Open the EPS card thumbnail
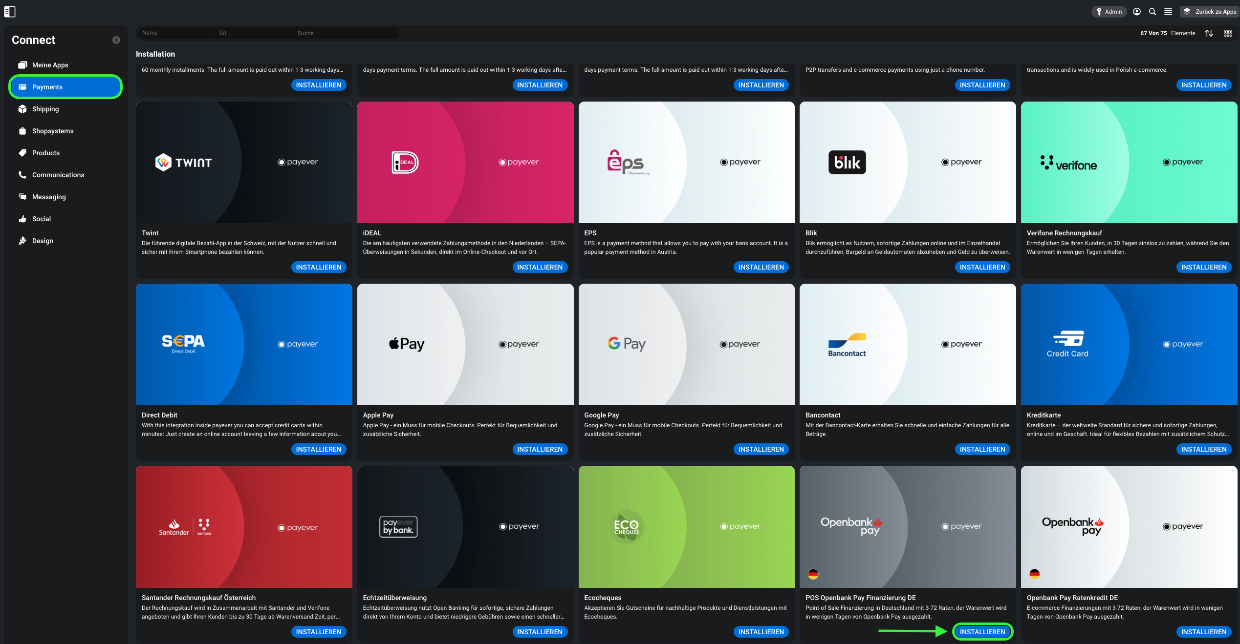This screenshot has height=644, width=1240. point(686,162)
